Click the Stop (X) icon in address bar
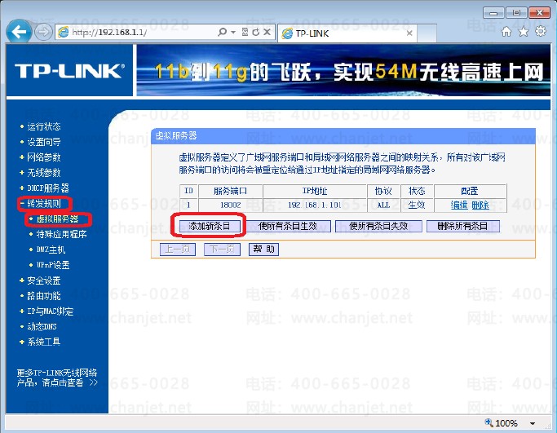Screen dimensions: 557x433 coord(267,32)
